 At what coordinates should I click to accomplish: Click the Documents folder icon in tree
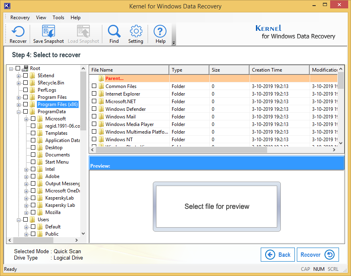click(40, 154)
